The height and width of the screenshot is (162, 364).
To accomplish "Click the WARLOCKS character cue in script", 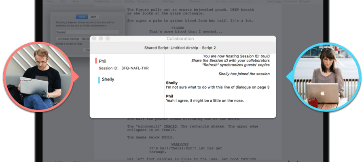I will 180,145.
